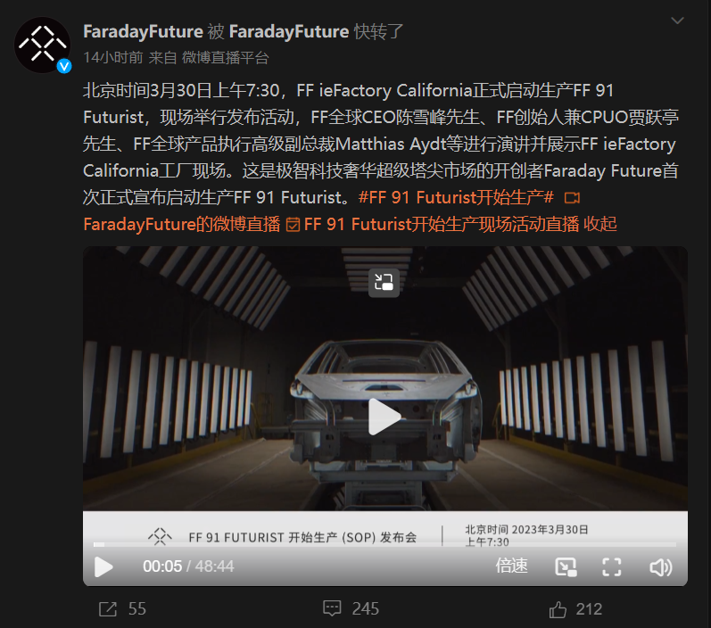Open the comments with 245 replies
Viewport: 711px width, 628px height.
[x=351, y=608]
